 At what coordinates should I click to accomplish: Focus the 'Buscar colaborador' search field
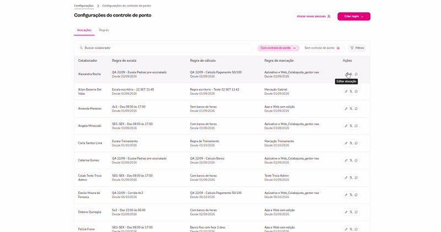click(165, 48)
